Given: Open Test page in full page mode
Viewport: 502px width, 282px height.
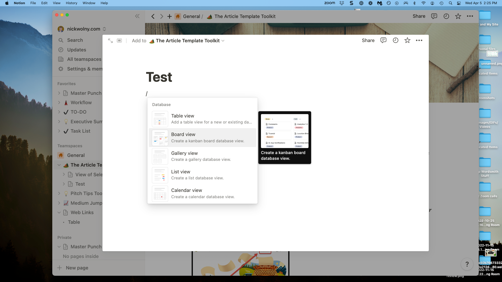Looking at the screenshot, I should pyautogui.click(x=110, y=41).
